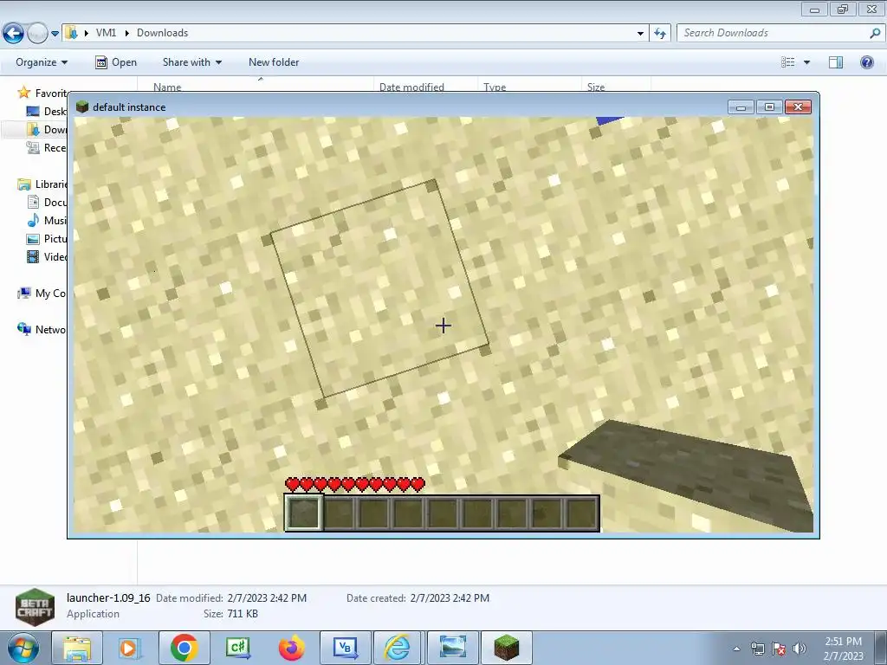Select Network in navigation pane
887x665 pixels.
pyautogui.click(x=42, y=329)
